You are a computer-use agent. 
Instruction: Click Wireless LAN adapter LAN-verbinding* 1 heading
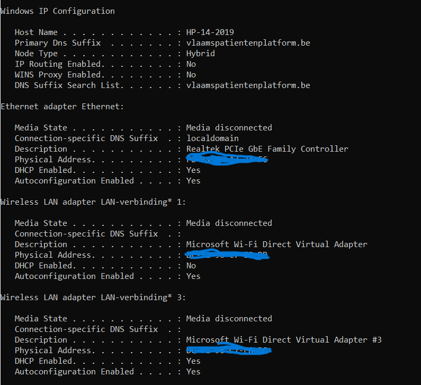[x=93, y=202]
